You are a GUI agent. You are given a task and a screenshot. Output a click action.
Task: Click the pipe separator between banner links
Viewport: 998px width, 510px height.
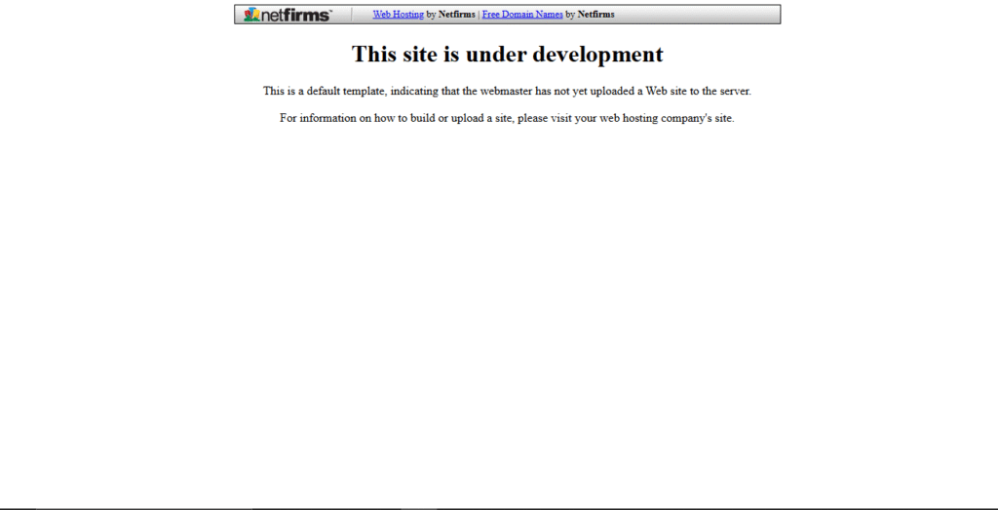[479, 15]
